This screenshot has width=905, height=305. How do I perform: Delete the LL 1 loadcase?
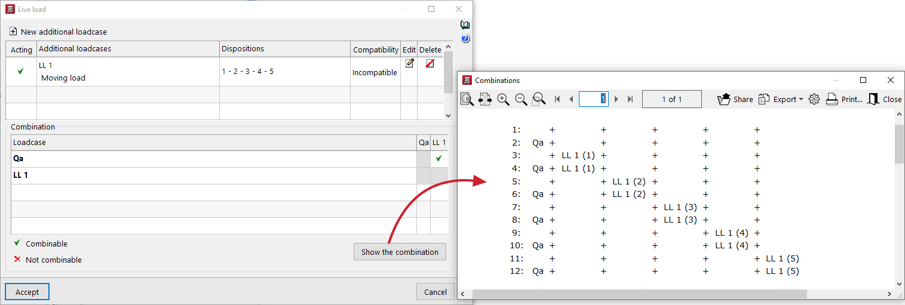point(430,63)
